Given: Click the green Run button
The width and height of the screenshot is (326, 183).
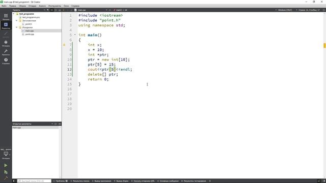Looking at the screenshot, I should [6, 165].
